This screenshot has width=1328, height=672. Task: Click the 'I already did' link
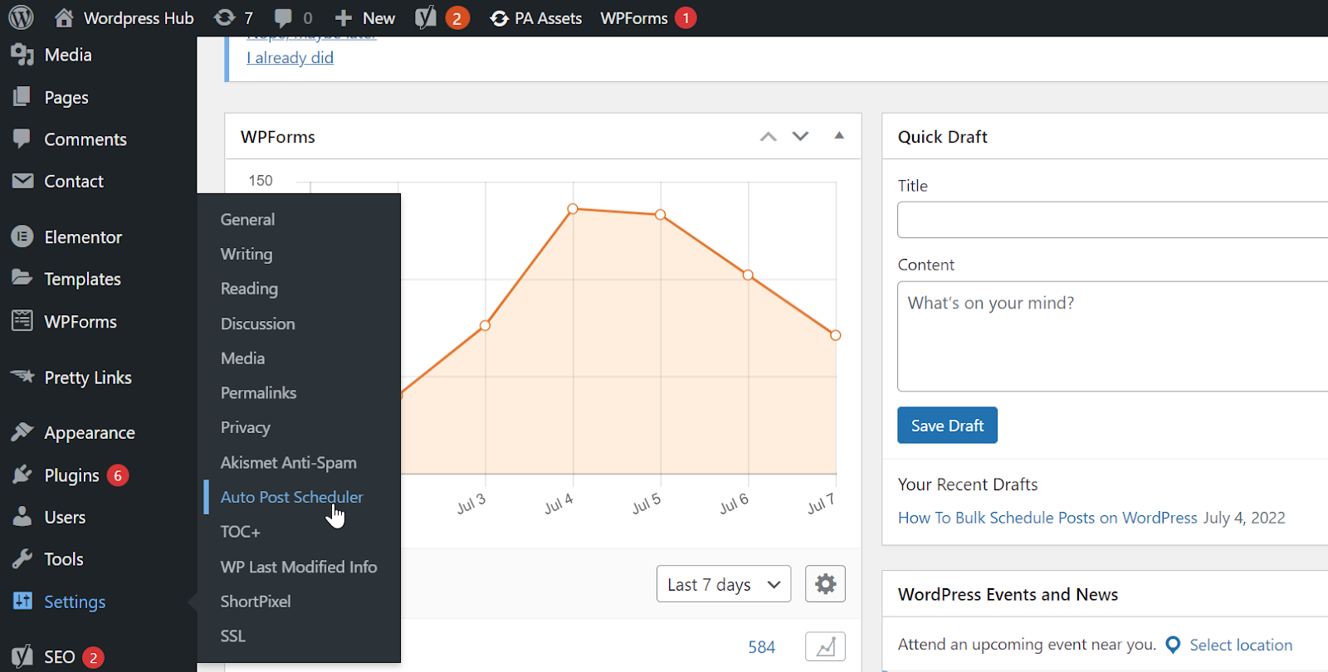[x=290, y=57]
